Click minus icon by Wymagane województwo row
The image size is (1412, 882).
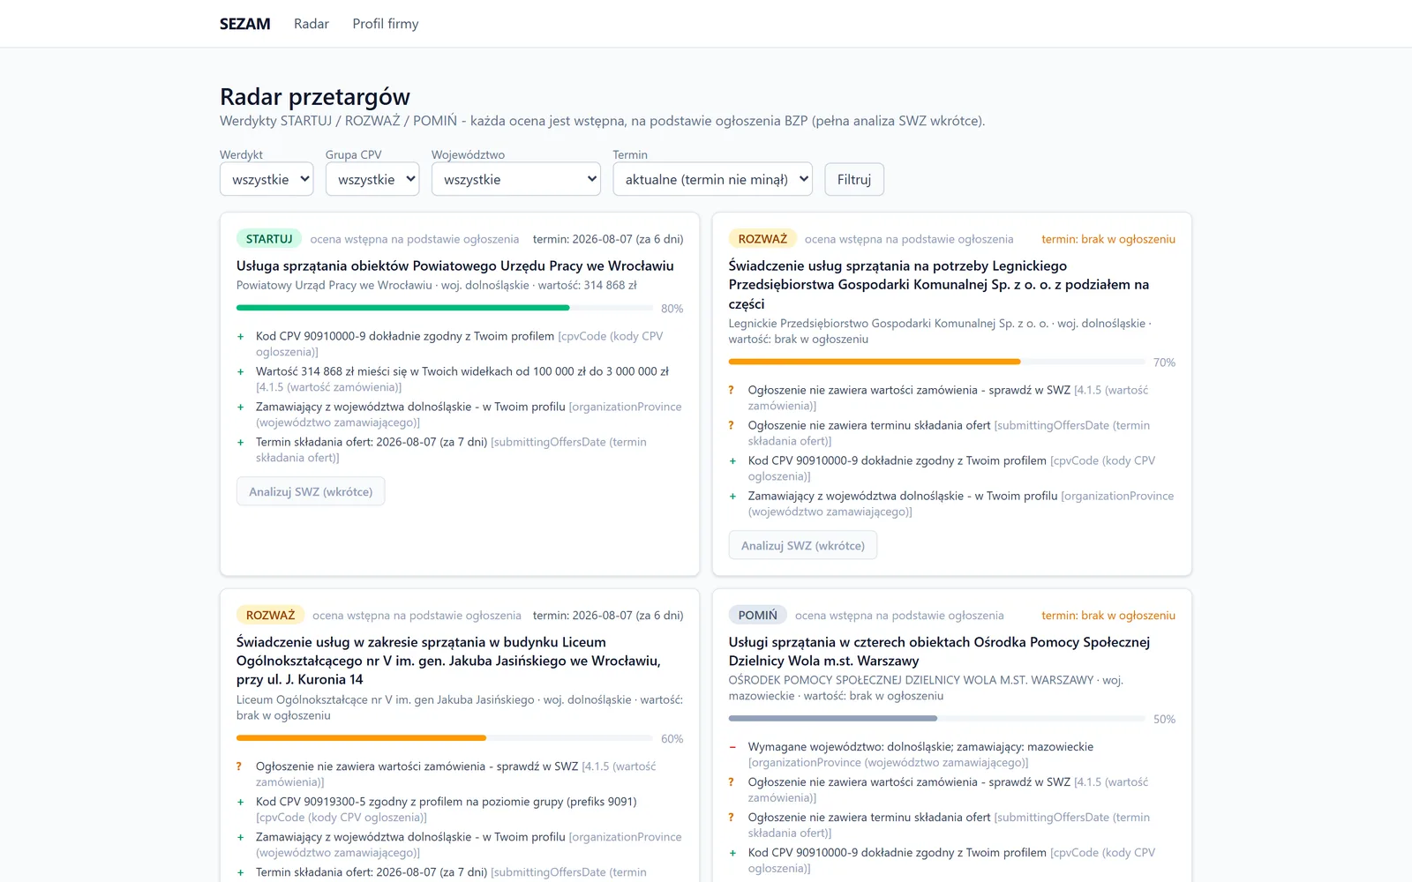point(732,747)
